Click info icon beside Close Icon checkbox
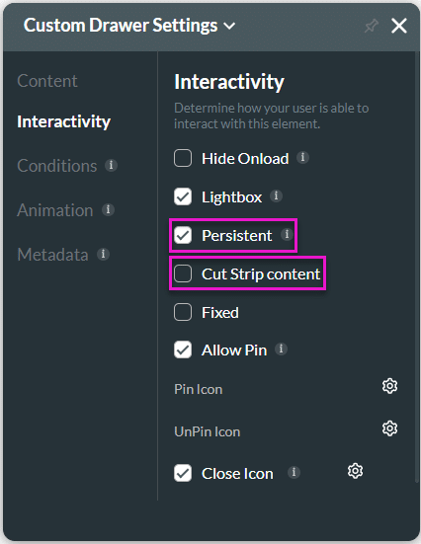This screenshot has width=421, height=544. pyautogui.click(x=294, y=472)
